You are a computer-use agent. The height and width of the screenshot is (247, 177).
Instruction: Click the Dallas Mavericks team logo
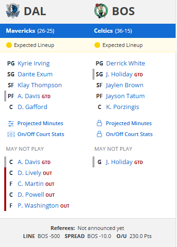tap(13, 10)
